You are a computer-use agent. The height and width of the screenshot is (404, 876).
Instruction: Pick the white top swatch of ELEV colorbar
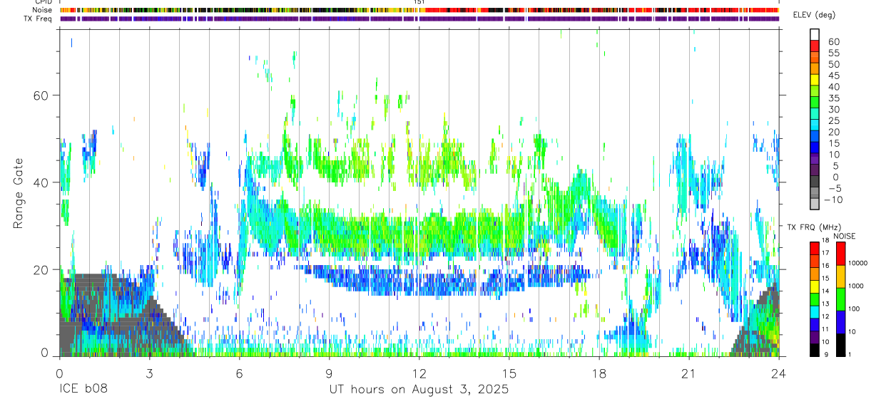[x=815, y=34]
